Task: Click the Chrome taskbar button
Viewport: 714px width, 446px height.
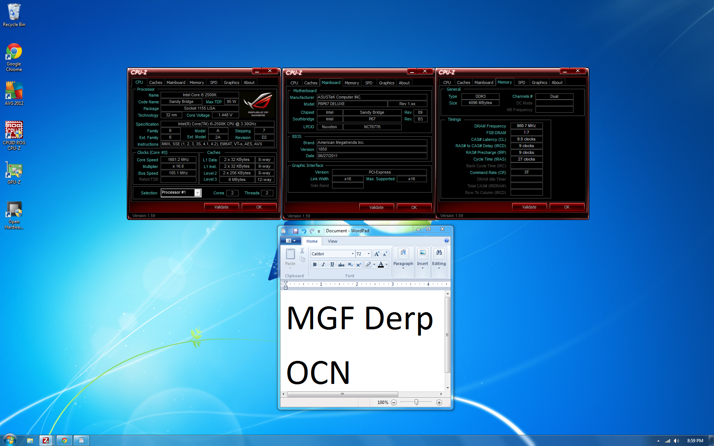Action: tap(64, 440)
